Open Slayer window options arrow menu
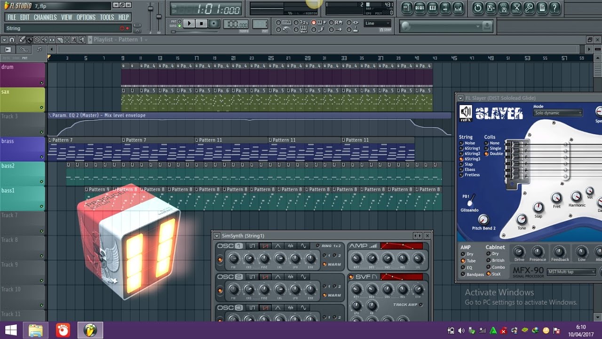602x339 pixels. [x=460, y=98]
